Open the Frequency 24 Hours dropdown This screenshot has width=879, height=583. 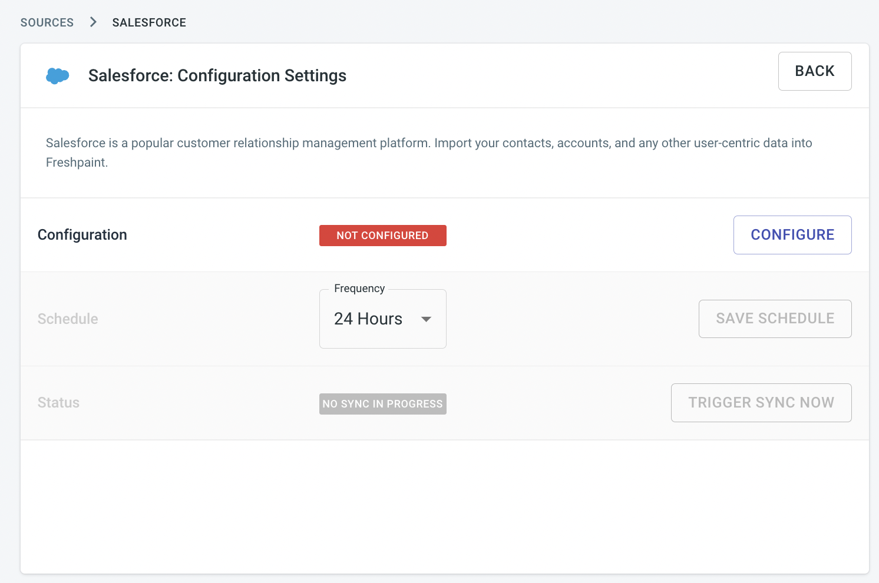pos(383,319)
